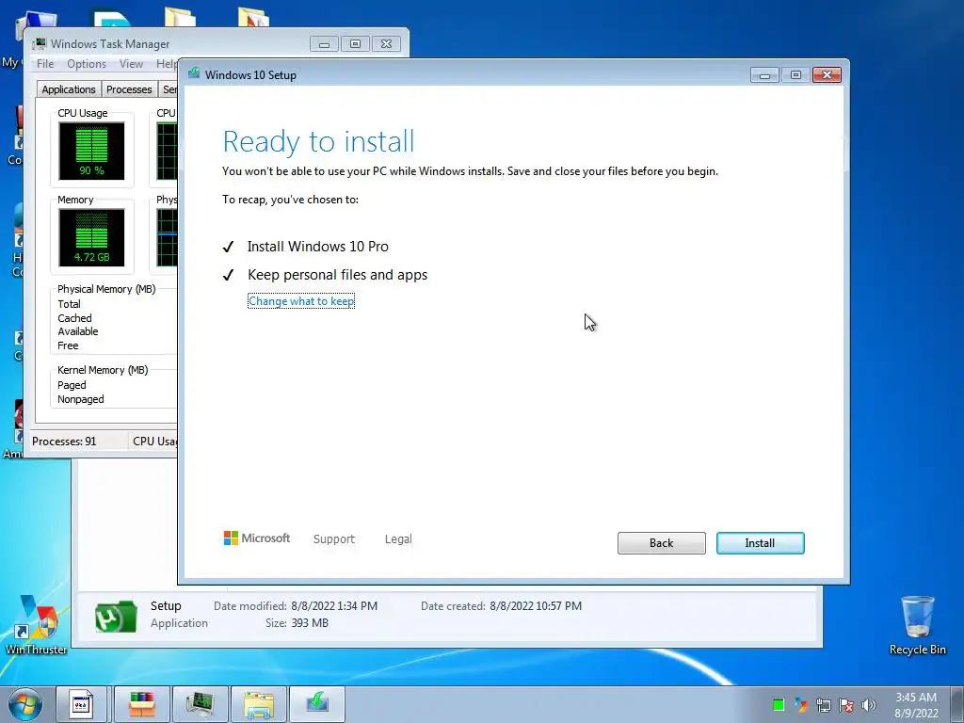964x723 pixels.
Task: Click the Task Manager title bar icon
Action: (x=40, y=43)
